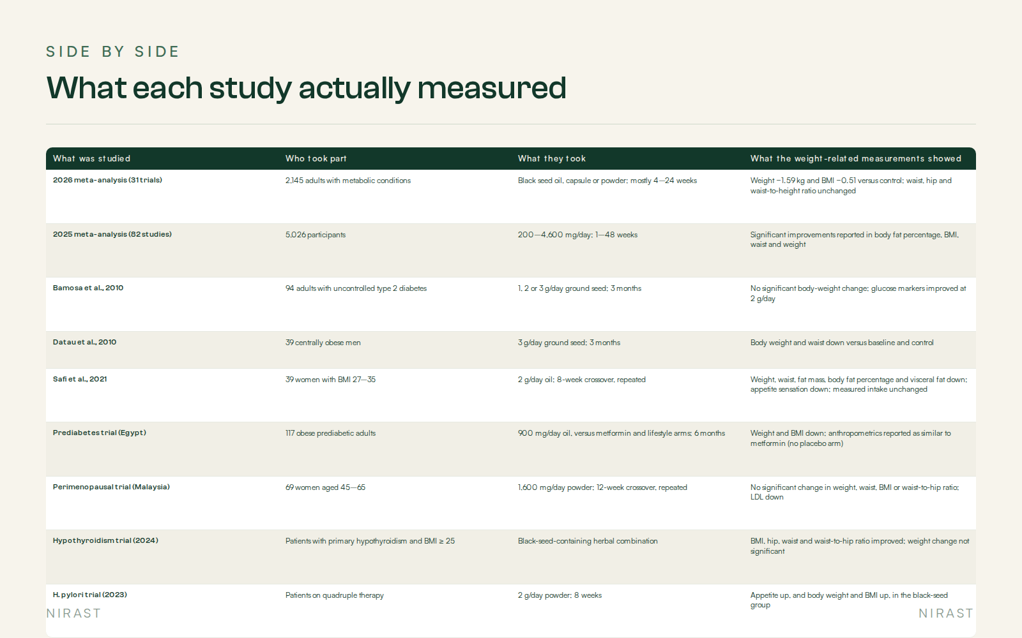
Task: Click '1, 2 or 3 g/day ground seed' cell
Action: coord(579,288)
